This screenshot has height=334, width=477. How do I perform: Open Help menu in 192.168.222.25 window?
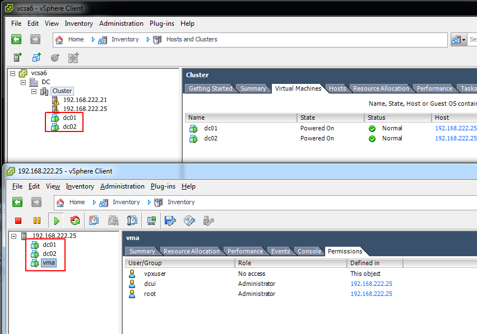click(188, 186)
